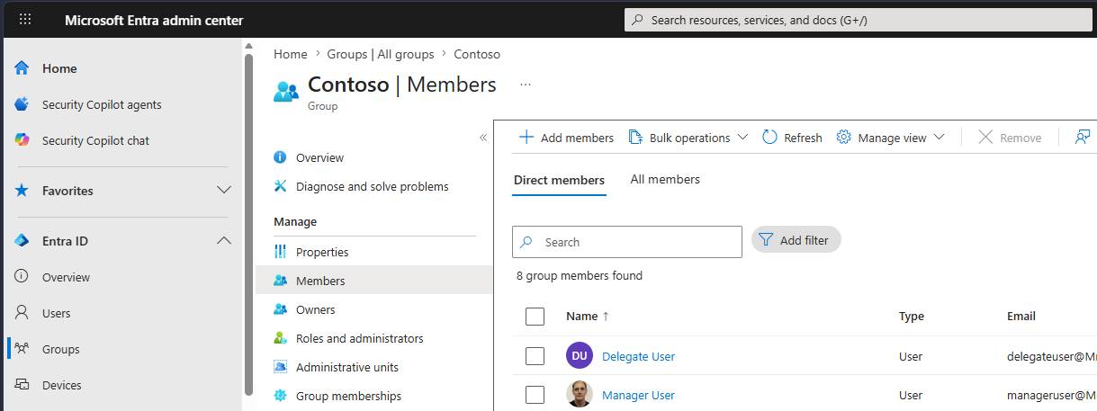Sort by the Email column header
The image size is (1097, 411).
coord(1021,317)
